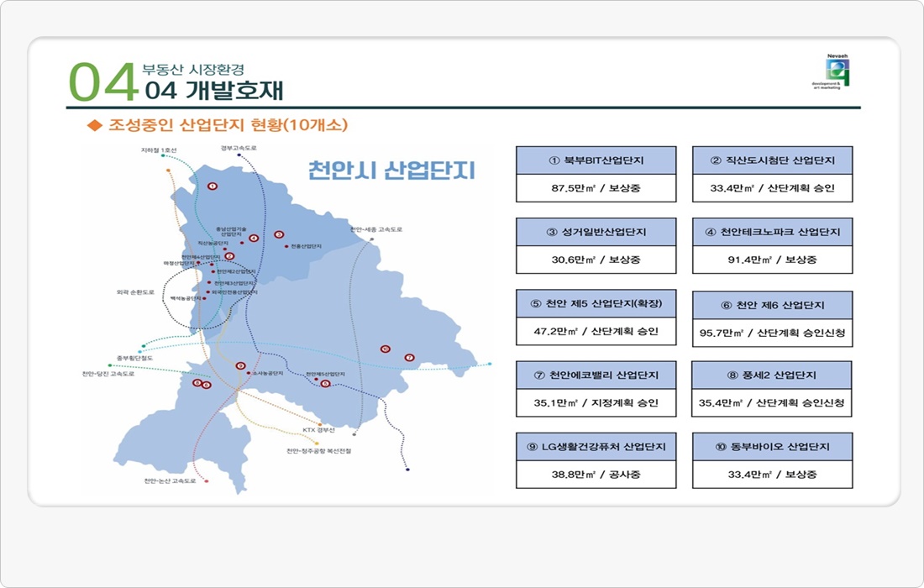Select the ⑤ 천안 제5 산업단지(확장) header

pyautogui.click(x=596, y=303)
